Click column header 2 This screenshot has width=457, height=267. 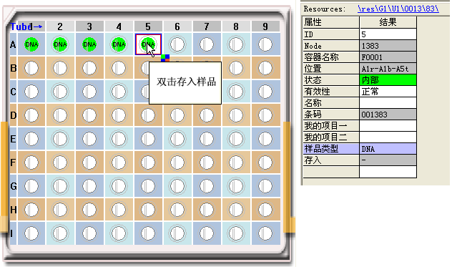pos(60,26)
